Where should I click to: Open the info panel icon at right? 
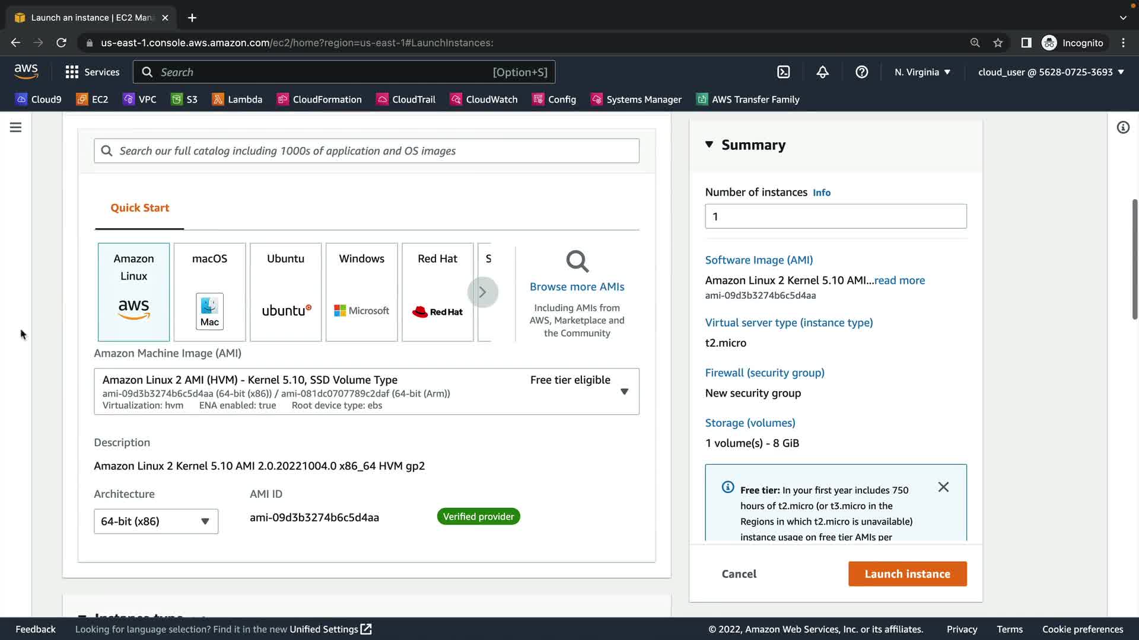pos(1123,127)
